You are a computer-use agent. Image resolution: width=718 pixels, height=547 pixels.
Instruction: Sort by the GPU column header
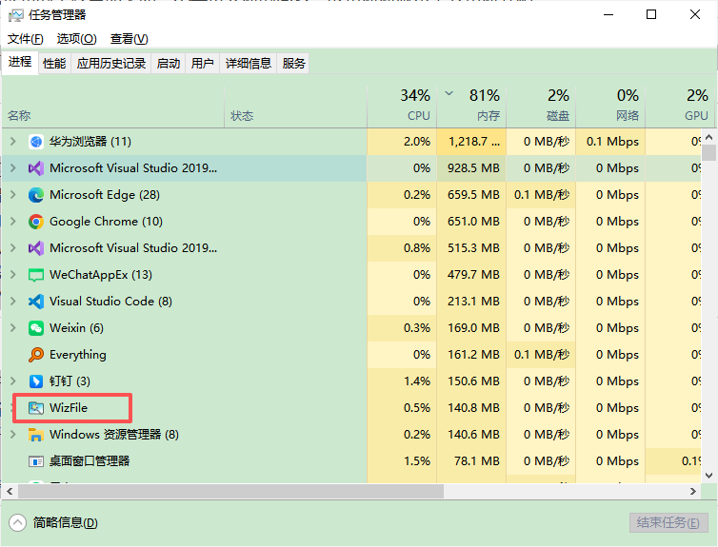pos(681,107)
